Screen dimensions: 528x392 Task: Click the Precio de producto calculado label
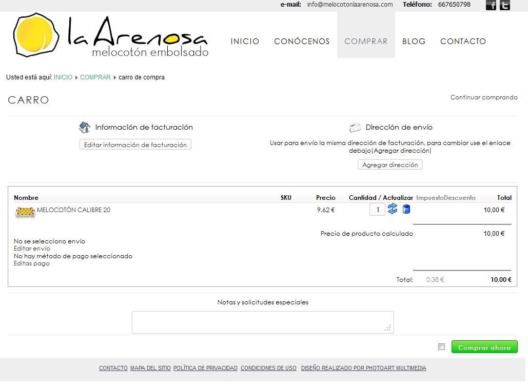(x=367, y=233)
